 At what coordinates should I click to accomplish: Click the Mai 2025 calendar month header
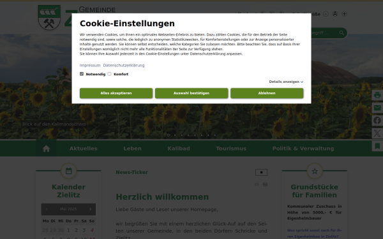pyautogui.click(x=68, y=209)
